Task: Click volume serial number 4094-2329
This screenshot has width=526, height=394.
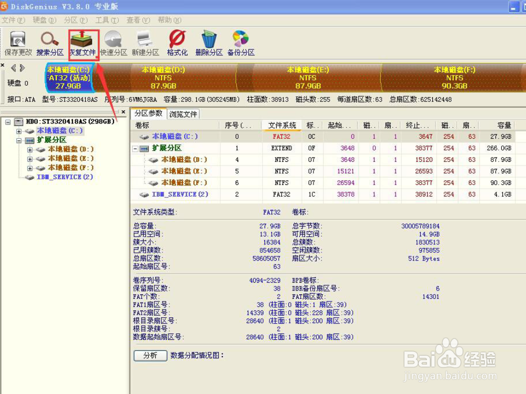Action: [265, 281]
